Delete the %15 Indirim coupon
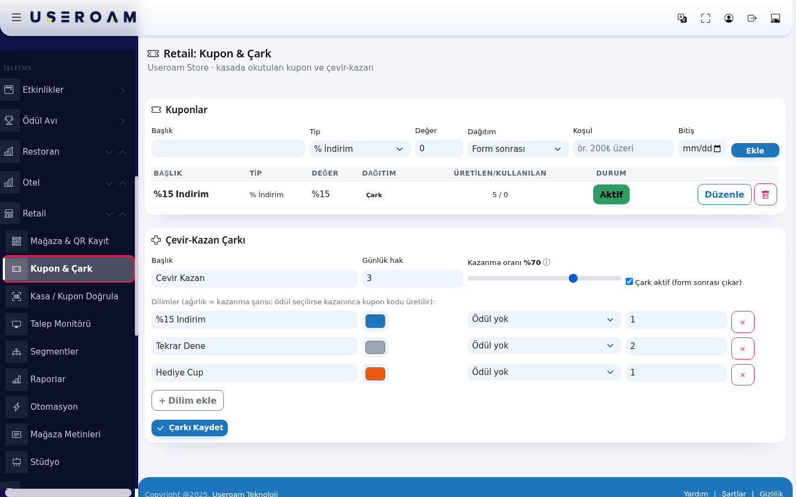 click(766, 194)
